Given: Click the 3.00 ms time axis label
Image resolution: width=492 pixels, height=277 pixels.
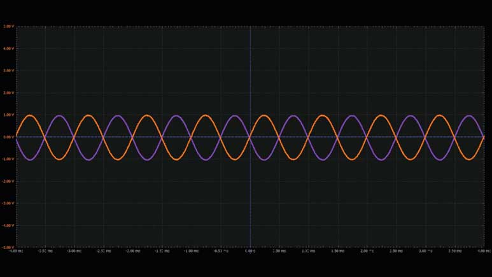Looking at the screenshot, I should pos(426,252).
